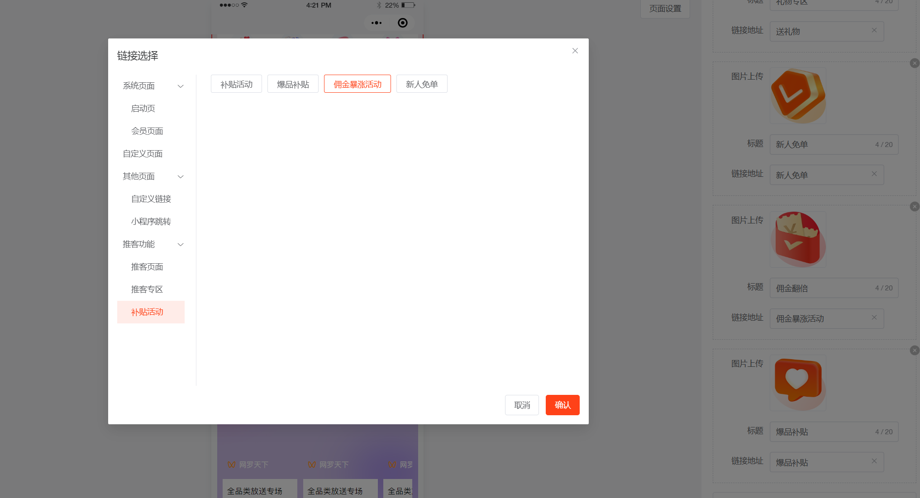Clear the 送礼物 link address field
The width and height of the screenshot is (920, 498).
874,30
